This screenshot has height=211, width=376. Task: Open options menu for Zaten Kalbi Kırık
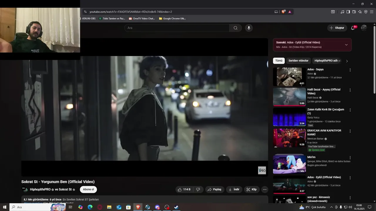[350, 110]
